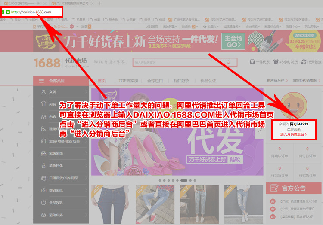Open a new browser tab with plus icon
This screenshot has width=323, height=225.
coord(100,3)
